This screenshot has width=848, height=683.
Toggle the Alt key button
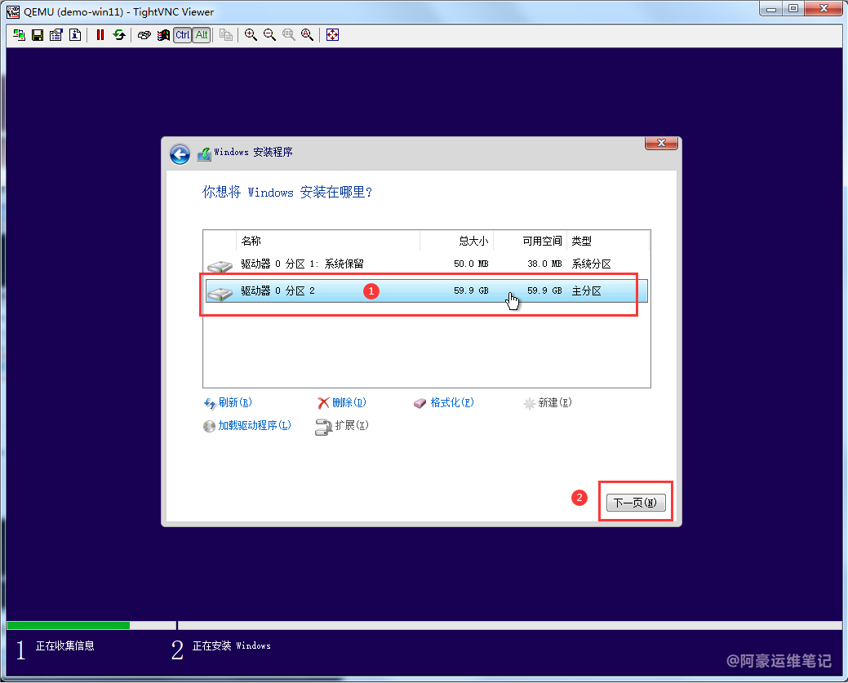(201, 35)
